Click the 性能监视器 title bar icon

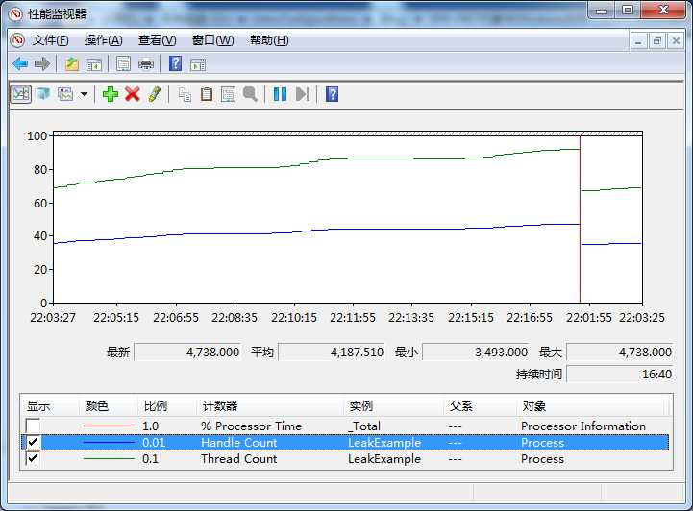point(16,14)
